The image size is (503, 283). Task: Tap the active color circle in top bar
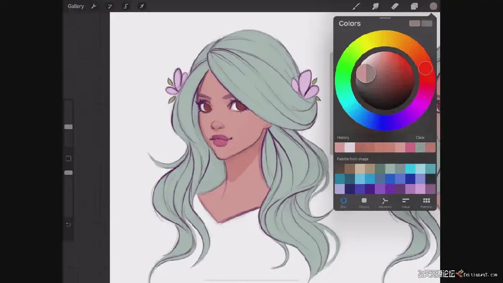point(433,6)
